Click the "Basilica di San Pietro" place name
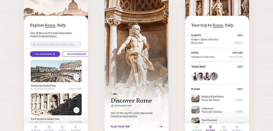The width and height of the screenshot is (273, 131). point(212,97)
